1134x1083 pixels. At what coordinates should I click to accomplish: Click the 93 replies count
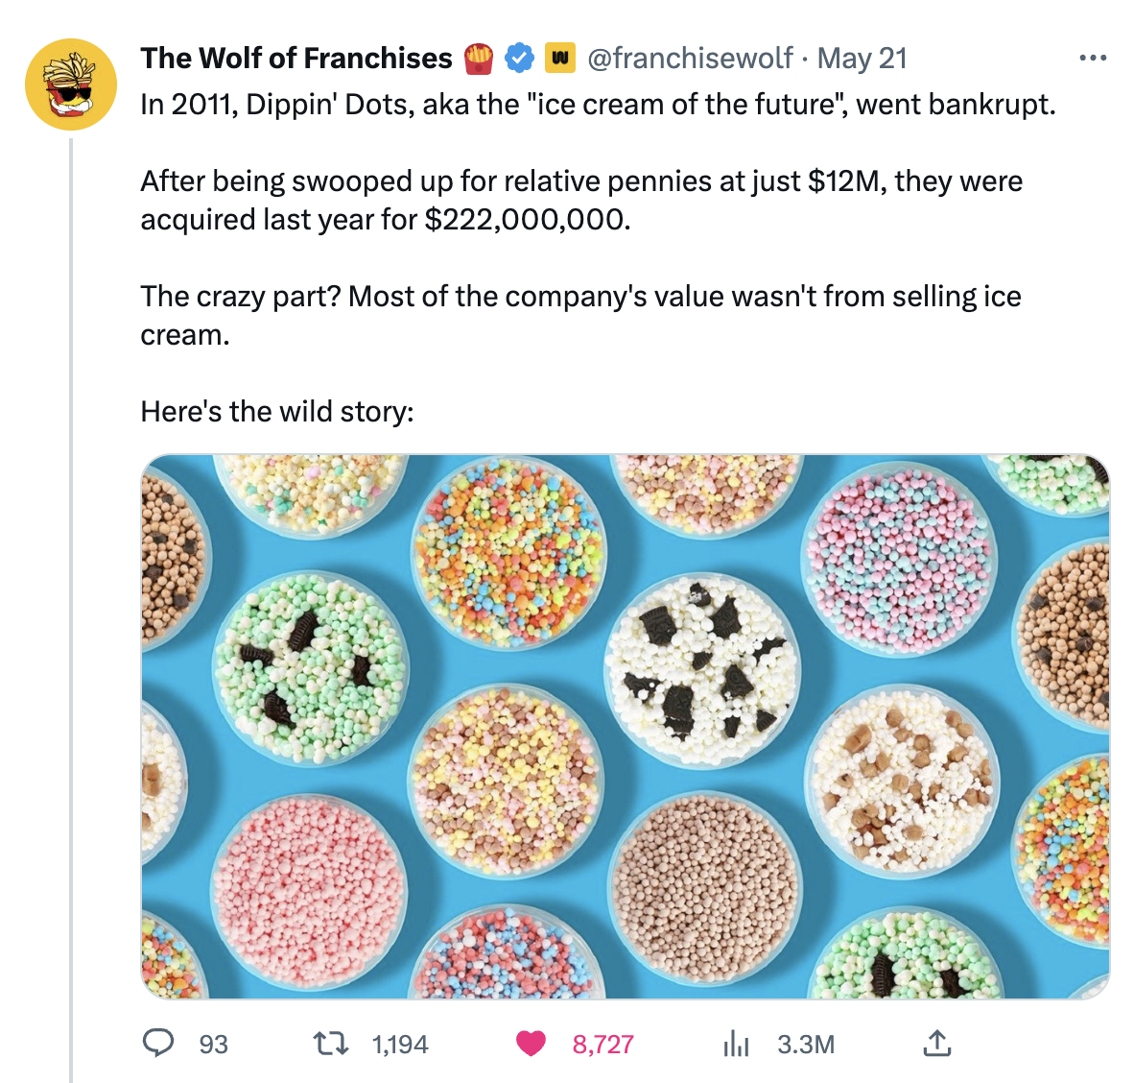(x=213, y=1044)
